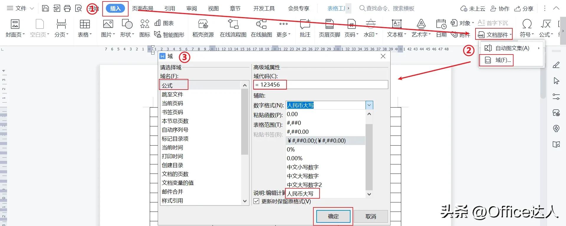Insert an attachment (附件)
566x226 pixels.
coord(460,35)
